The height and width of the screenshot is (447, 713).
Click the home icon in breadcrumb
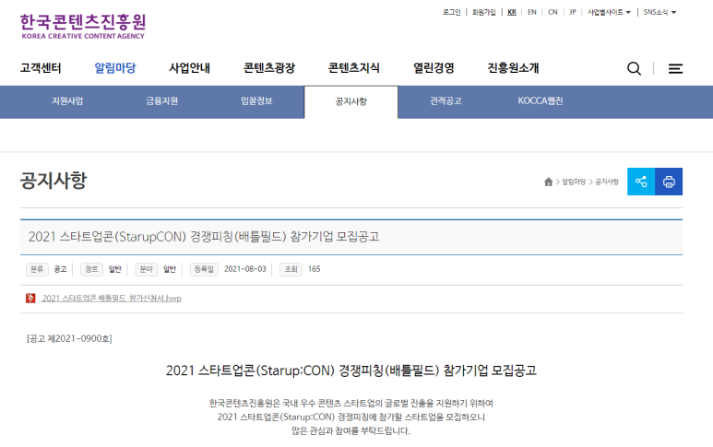[549, 182]
